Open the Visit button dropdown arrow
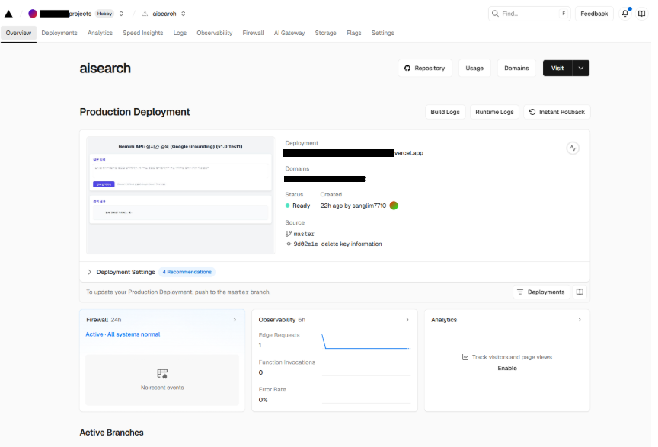Screen dimensions: 658x447 (581, 68)
